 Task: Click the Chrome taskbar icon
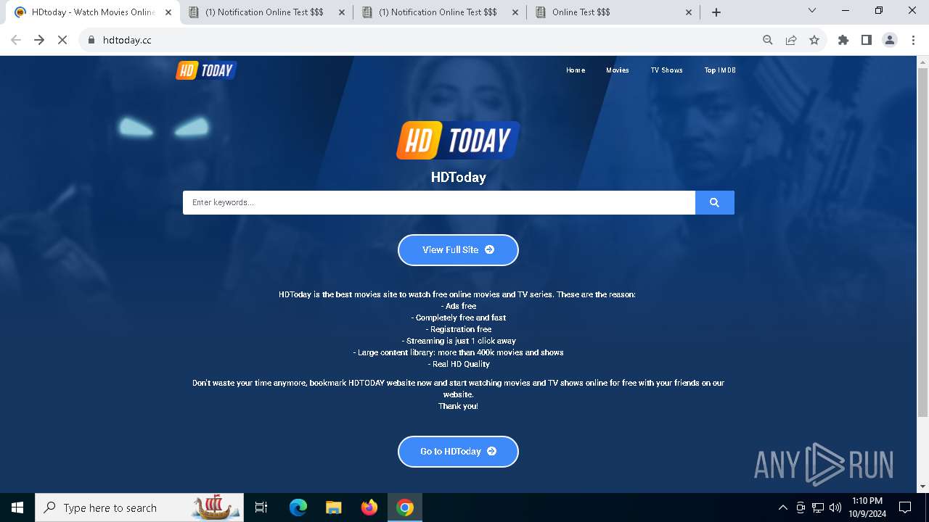pos(405,507)
